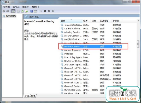Toggle the console tree toolbar icon
The width and height of the screenshot is (141, 103).
tap(13, 11)
